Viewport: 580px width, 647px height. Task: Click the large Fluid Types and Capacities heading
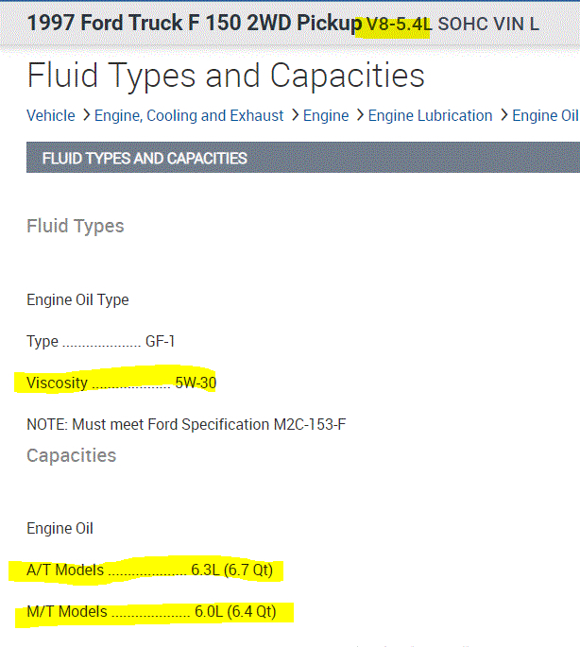(226, 76)
